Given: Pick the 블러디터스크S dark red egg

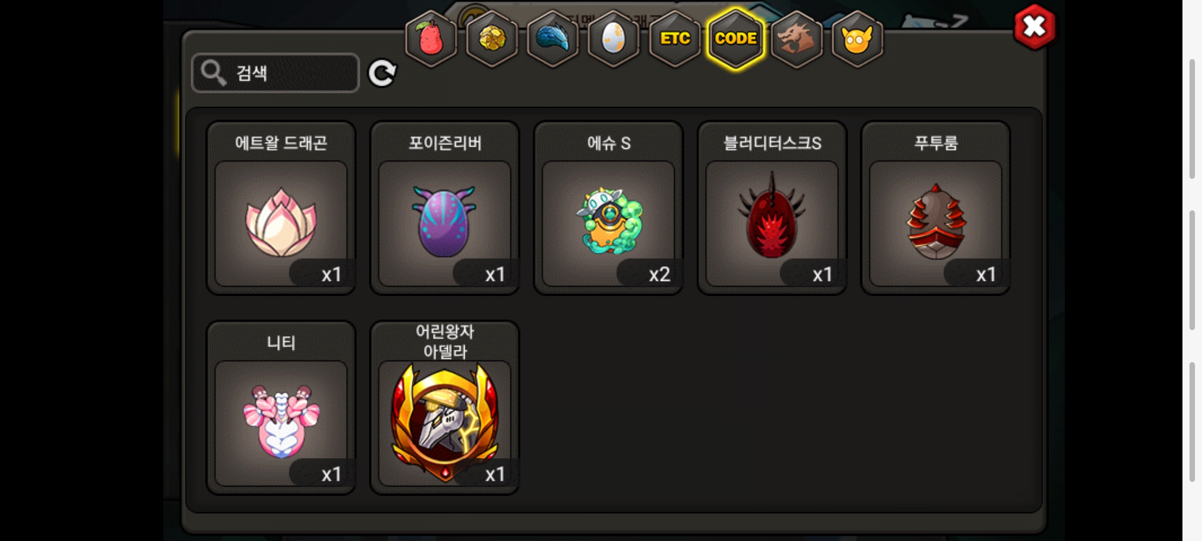Looking at the screenshot, I should [772, 208].
